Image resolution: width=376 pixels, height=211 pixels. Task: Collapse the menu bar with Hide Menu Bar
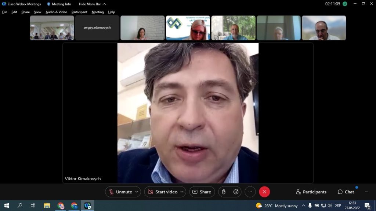coord(92,4)
